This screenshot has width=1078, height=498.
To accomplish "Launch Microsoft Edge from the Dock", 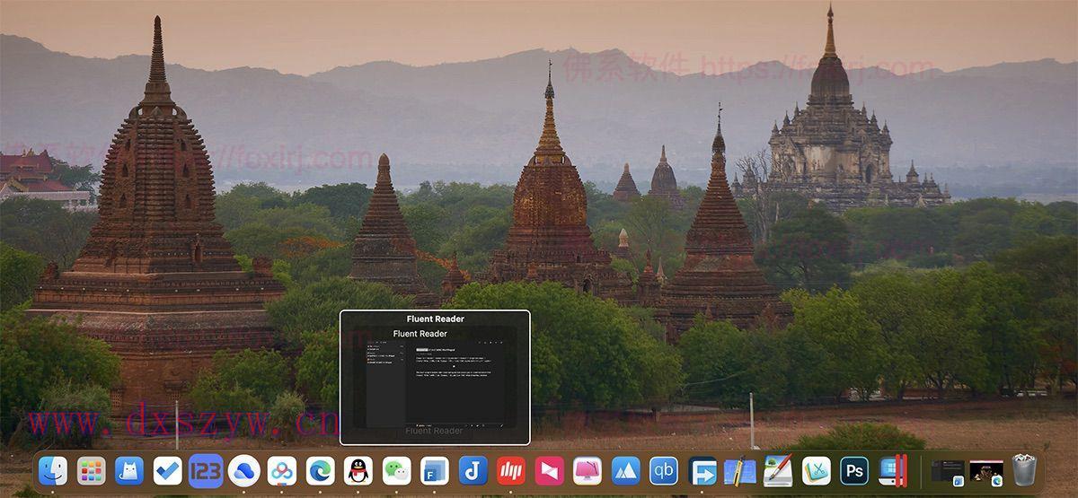I will pos(320,470).
